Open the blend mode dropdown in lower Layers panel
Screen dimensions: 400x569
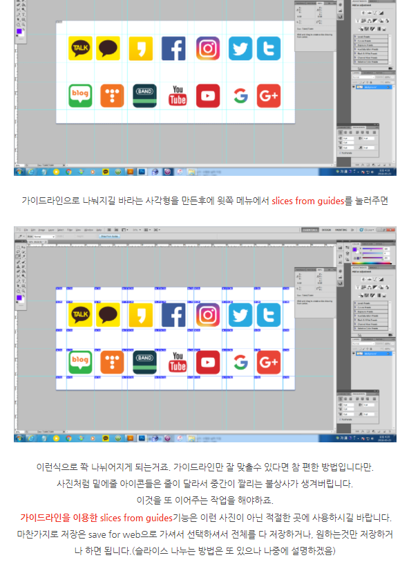[x=363, y=343]
